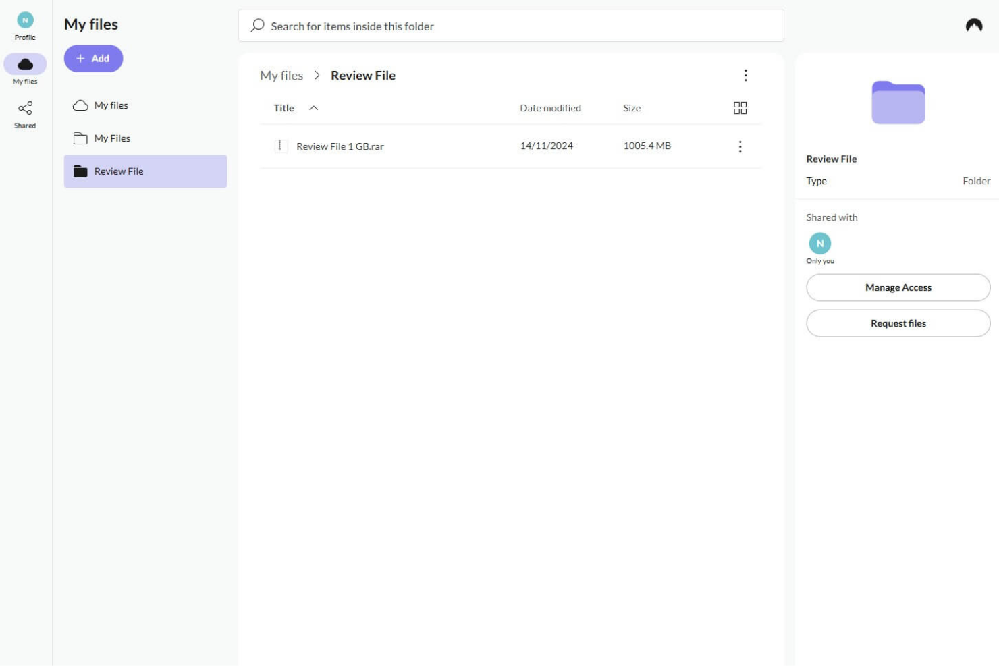Click the Request files button
Image resolution: width=999 pixels, height=666 pixels.
pyautogui.click(x=898, y=323)
